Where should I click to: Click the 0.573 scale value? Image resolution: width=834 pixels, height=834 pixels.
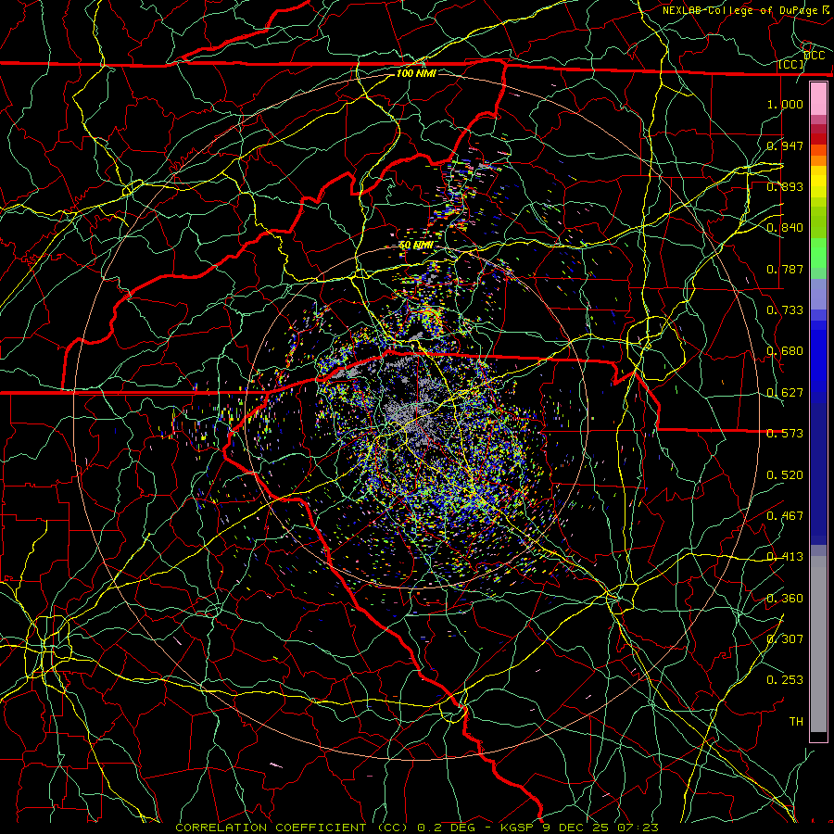(785, 434)
